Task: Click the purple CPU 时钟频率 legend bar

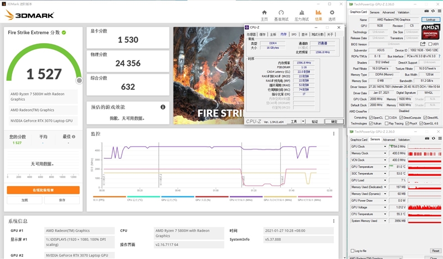Action: pos(246,196)
